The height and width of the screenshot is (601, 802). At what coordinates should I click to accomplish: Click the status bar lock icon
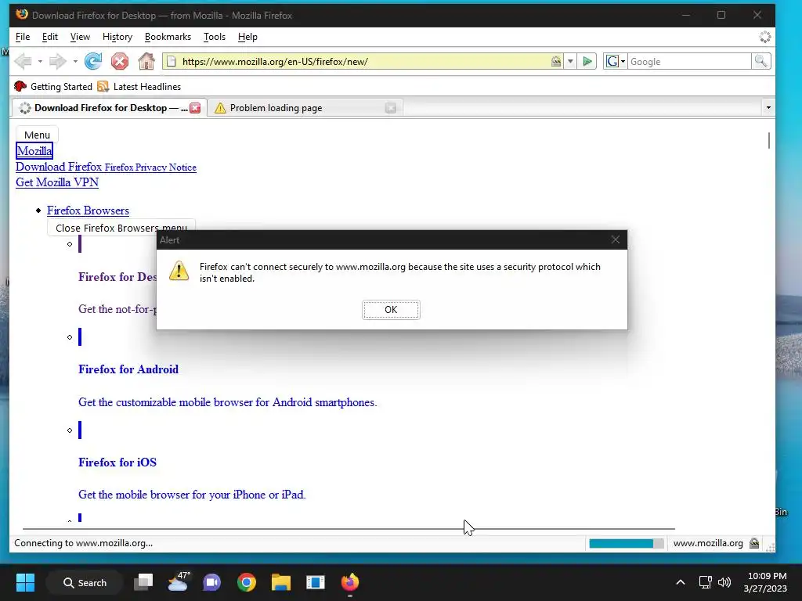[x=754, y=543]
